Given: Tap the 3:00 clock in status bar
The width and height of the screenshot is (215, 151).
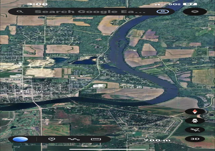Looking at the screenshot, I should (x=37, y=4).
